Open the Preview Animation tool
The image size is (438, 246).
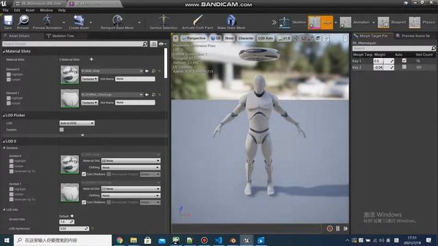tap(47, 21)
